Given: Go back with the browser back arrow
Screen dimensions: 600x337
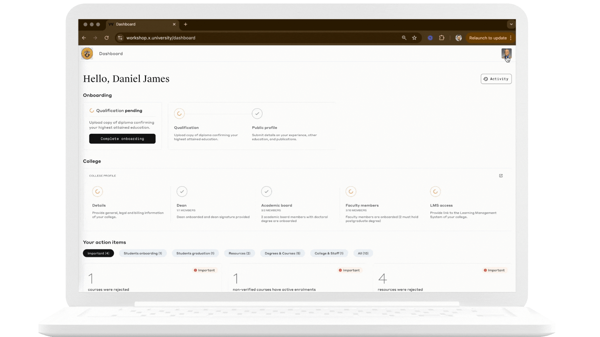Looking at the screenshot, I should click(x=84, y=38).
